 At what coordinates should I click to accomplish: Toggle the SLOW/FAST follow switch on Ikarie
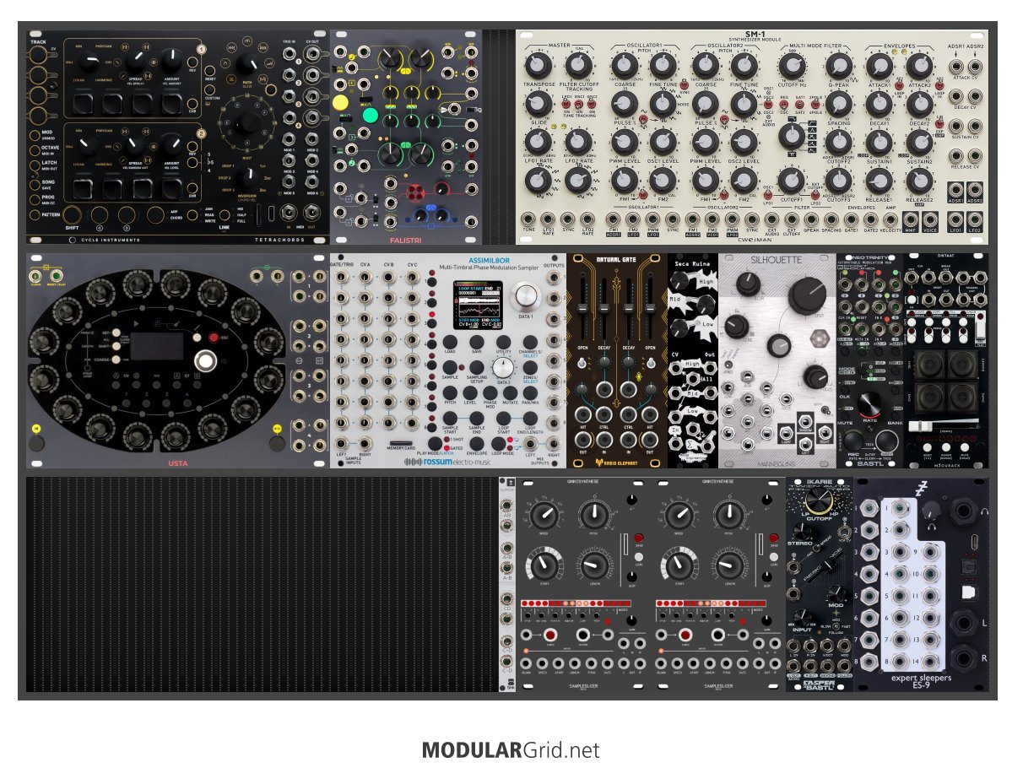pyautogui.click(x=835, y=626)
